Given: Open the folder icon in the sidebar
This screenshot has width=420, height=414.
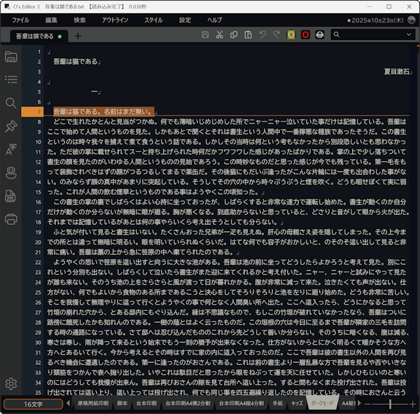Looking at the screenshot, I should coord(10,57).
